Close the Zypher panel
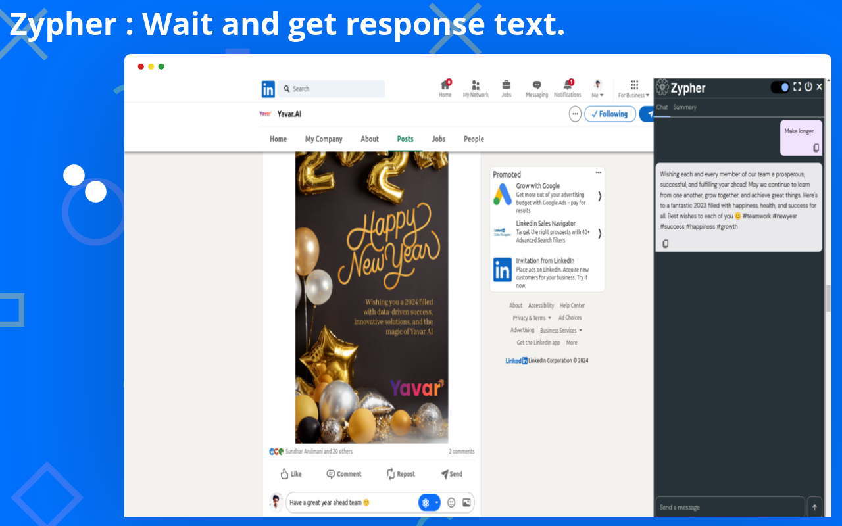 tap(819, 87)
